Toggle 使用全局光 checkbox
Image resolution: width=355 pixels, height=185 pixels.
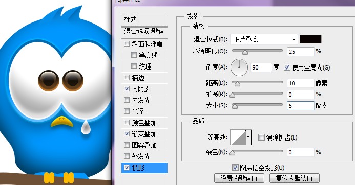click(x=287, y=67)
